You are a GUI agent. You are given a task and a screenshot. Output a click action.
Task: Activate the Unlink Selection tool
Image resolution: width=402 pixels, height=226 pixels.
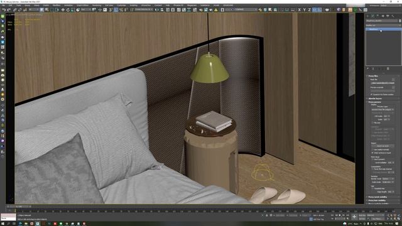pos(19,10)
